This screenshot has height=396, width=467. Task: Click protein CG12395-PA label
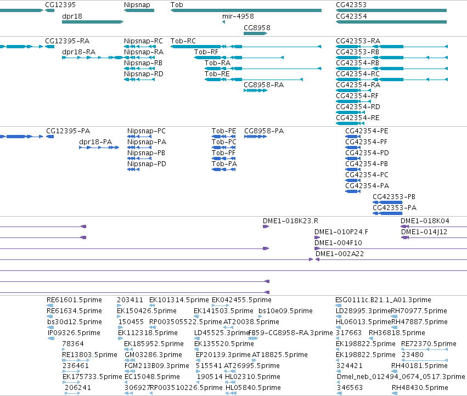68,131
